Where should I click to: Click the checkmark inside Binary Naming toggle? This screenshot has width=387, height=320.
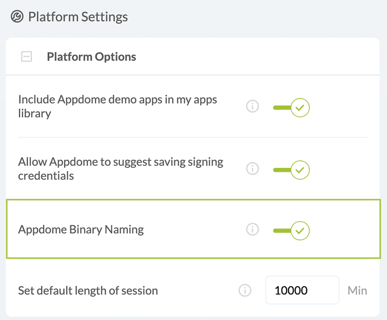(301, 231)
